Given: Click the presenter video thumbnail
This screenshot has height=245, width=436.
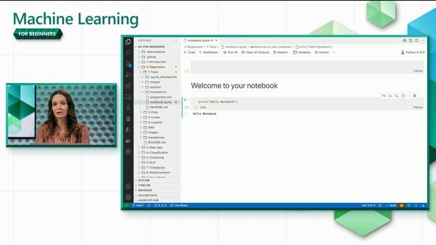Looking at the screenshot, I should (61, 115).
